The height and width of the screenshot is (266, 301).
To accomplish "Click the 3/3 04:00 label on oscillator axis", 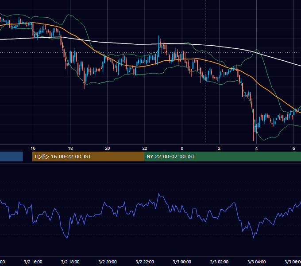I will (x=256, y=262).
